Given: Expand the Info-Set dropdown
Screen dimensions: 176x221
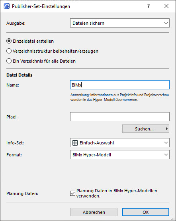Looking at the screenshot, I should pos(120,143).
